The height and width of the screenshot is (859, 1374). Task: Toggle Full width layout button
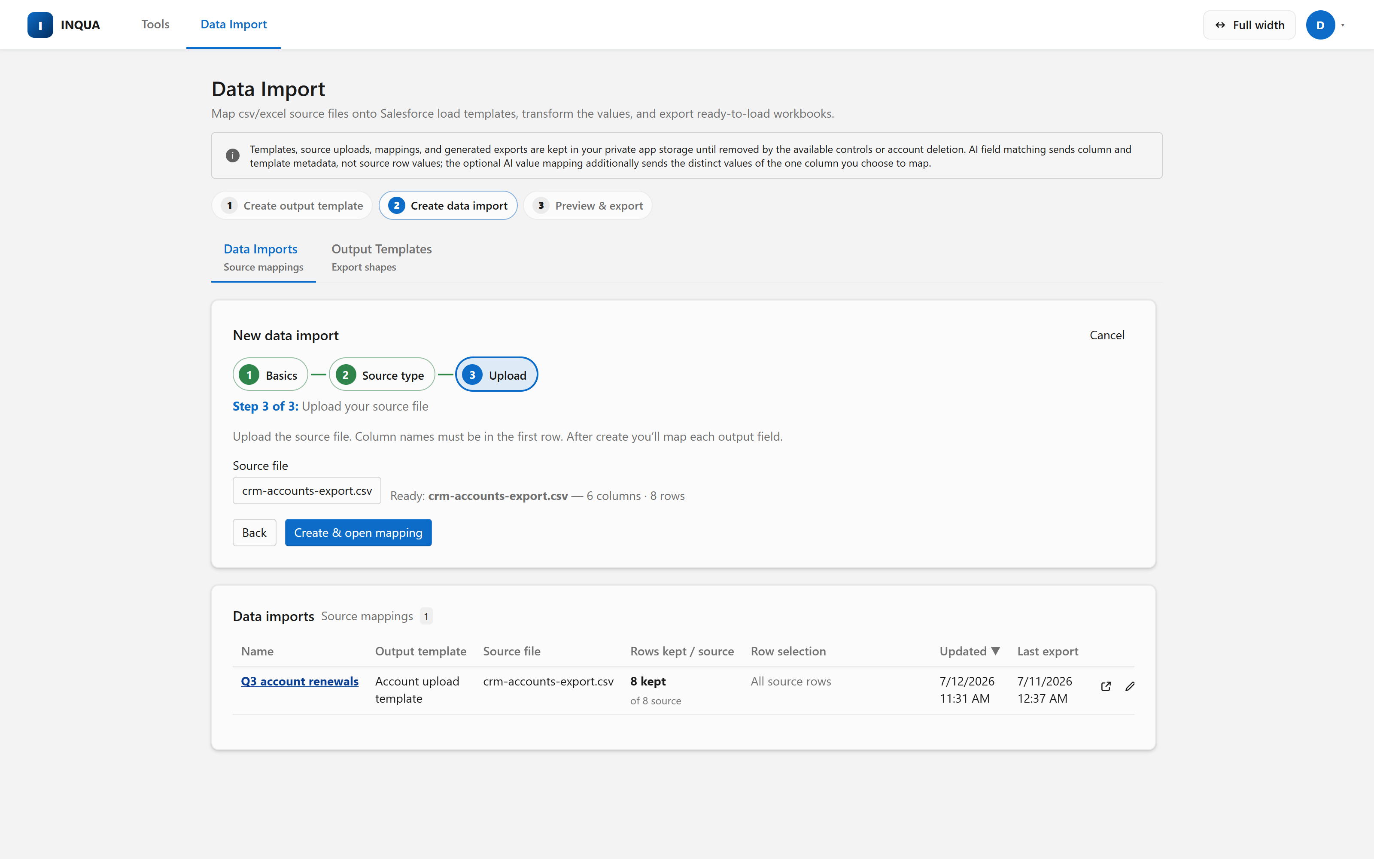tap(1249, 25)
